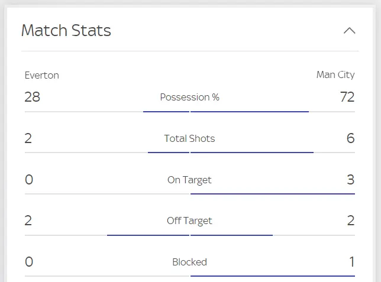Click the Match Stats heading
The height and width of the screenshot is (282, 381).
click(x=66, y=31)
